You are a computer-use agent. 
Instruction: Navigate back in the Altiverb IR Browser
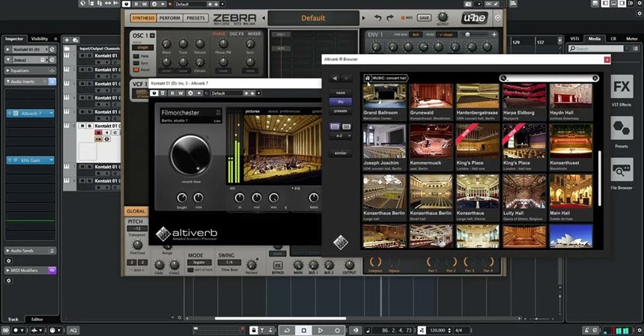point(335,78)
